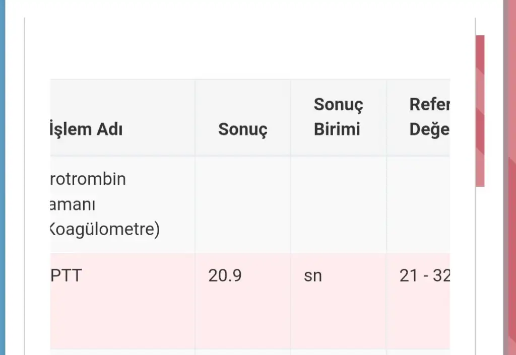Image resolution: width=516 pixels, height=355 pixels.
Task: Select the cut-off Referans Değeri column header
Action: coord(429,117)
